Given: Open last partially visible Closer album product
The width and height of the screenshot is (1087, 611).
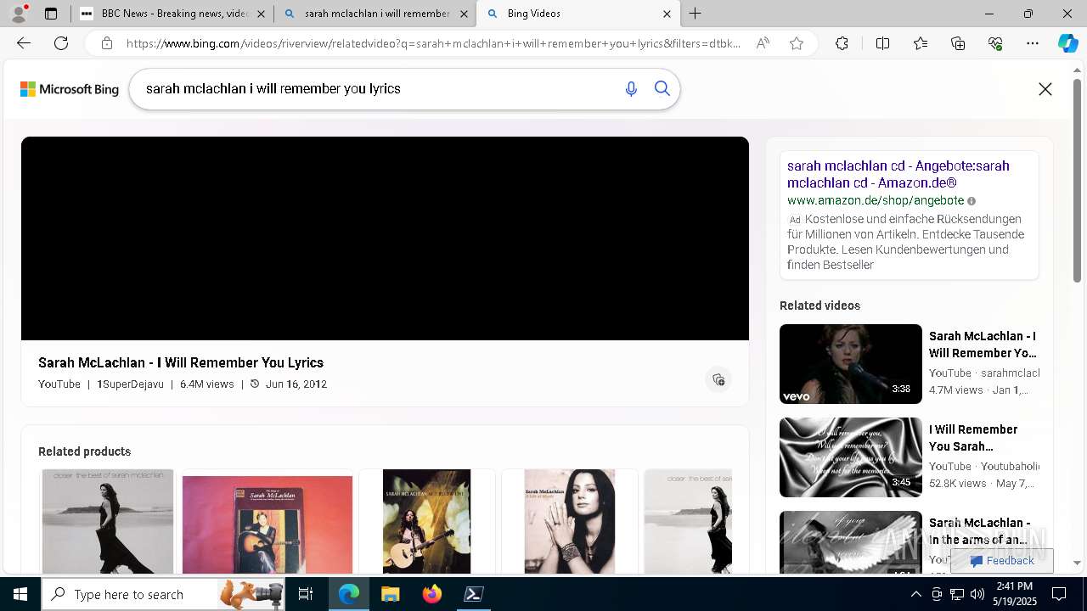Looking at the screenshot, I should click(x=688, y=521).
